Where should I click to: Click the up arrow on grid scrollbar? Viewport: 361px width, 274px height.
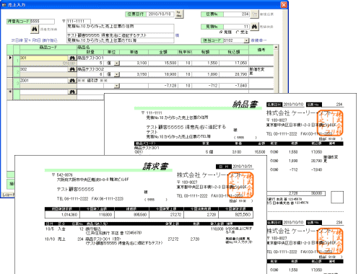[276, 47]
